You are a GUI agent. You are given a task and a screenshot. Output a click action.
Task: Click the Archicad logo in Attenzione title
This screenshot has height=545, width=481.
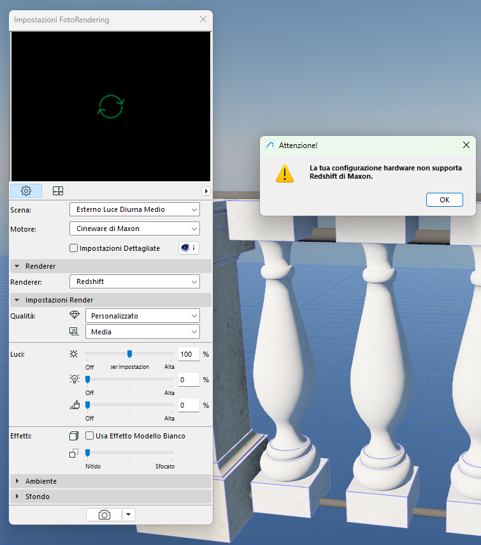coord(270,146)
